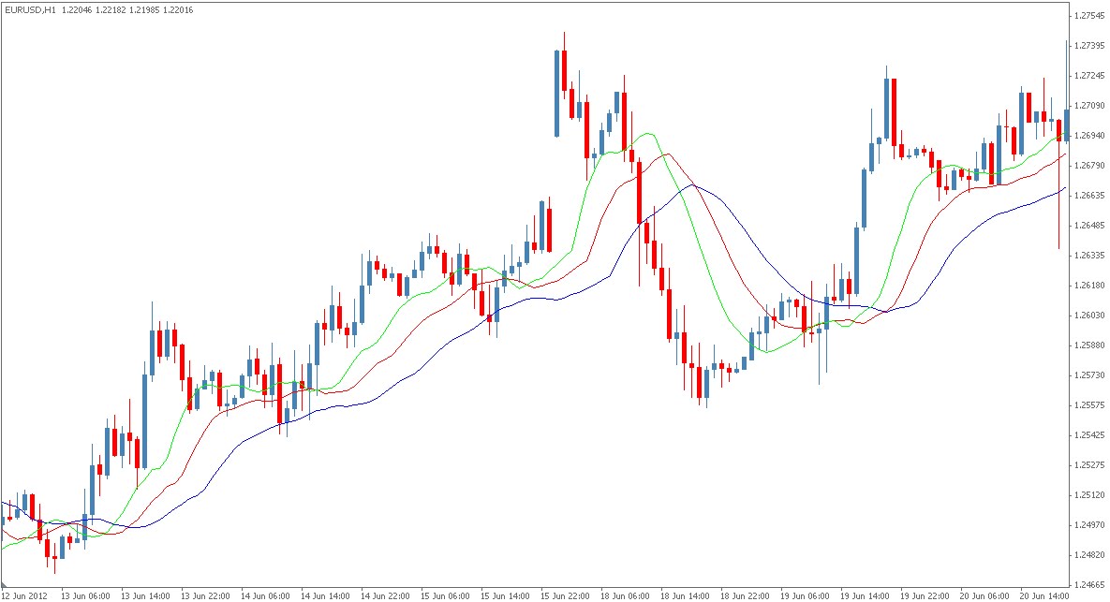This screenshot has width=1110, height=602.
Task: Click the 13 Jun 22:00 time label
Action: (x=206, y=595)
